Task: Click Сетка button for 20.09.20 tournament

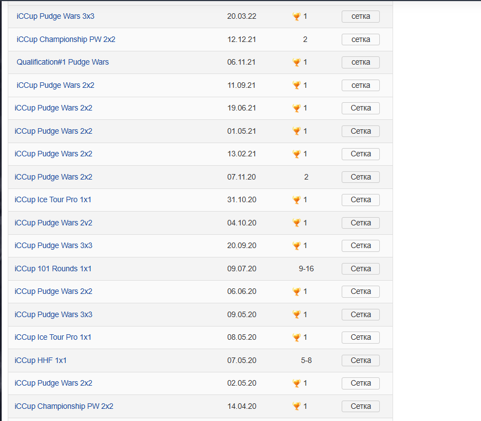Action: tap(360, 246)
